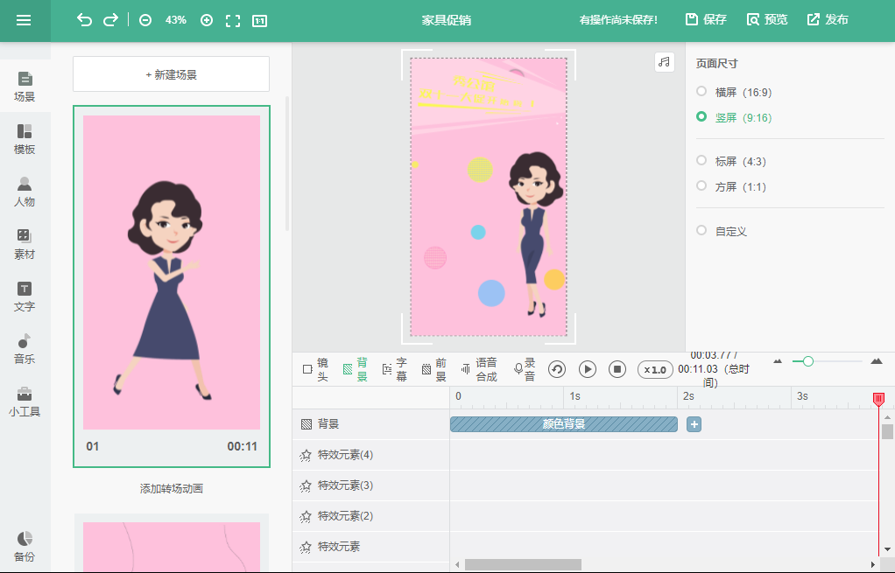
Task: Zoom out the canvas with minus icon
Action: [x=145, y=20]
